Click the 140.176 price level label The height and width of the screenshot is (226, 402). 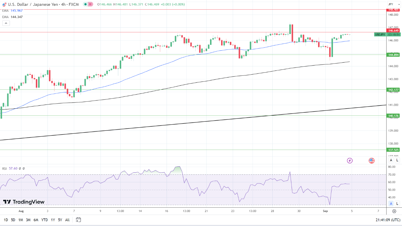tap(393, 116)
